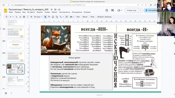Insert a text box
This screenshot has width=175, height=98.
tap(49, 17)
